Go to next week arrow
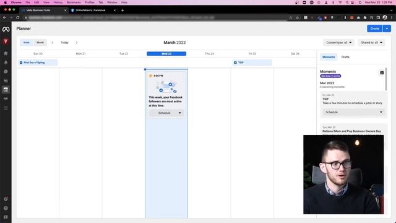This screenshot has height=223, width=396. (77, 43)
